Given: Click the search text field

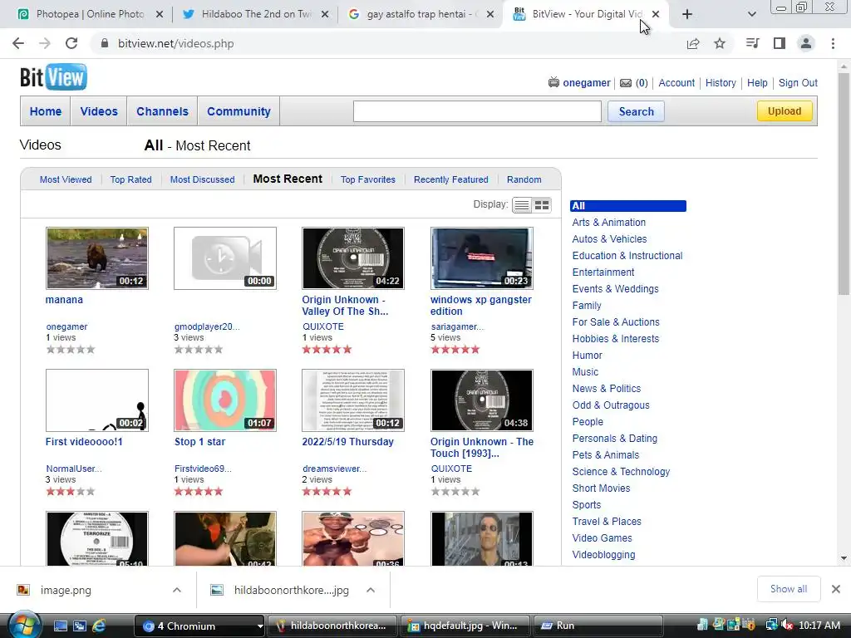Looking at the screenshot, I should pyautogui.click(x=477, y=111).
